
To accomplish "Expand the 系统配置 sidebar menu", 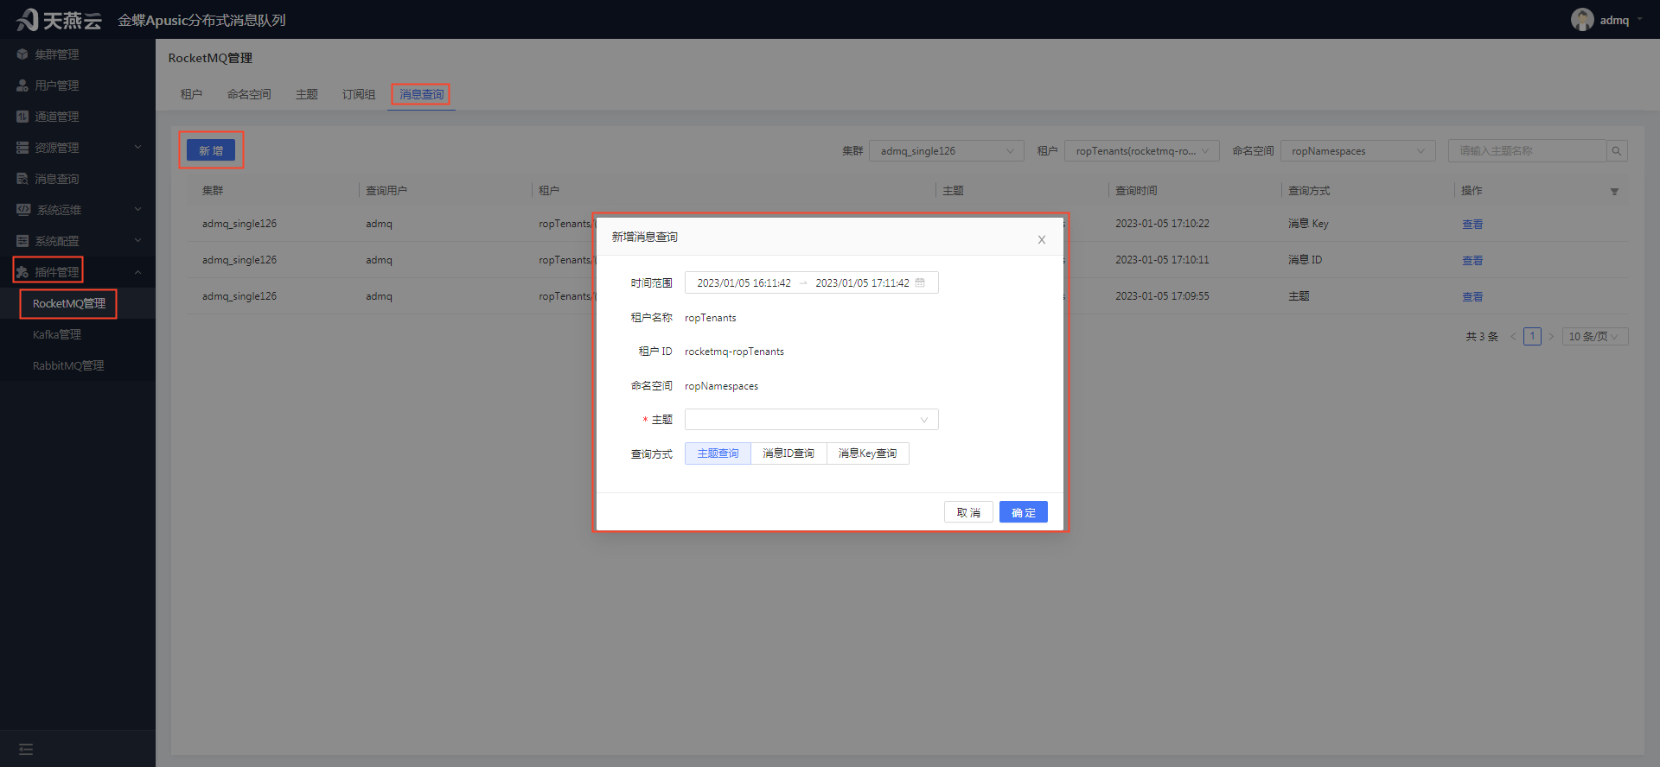I will point(78,241).
